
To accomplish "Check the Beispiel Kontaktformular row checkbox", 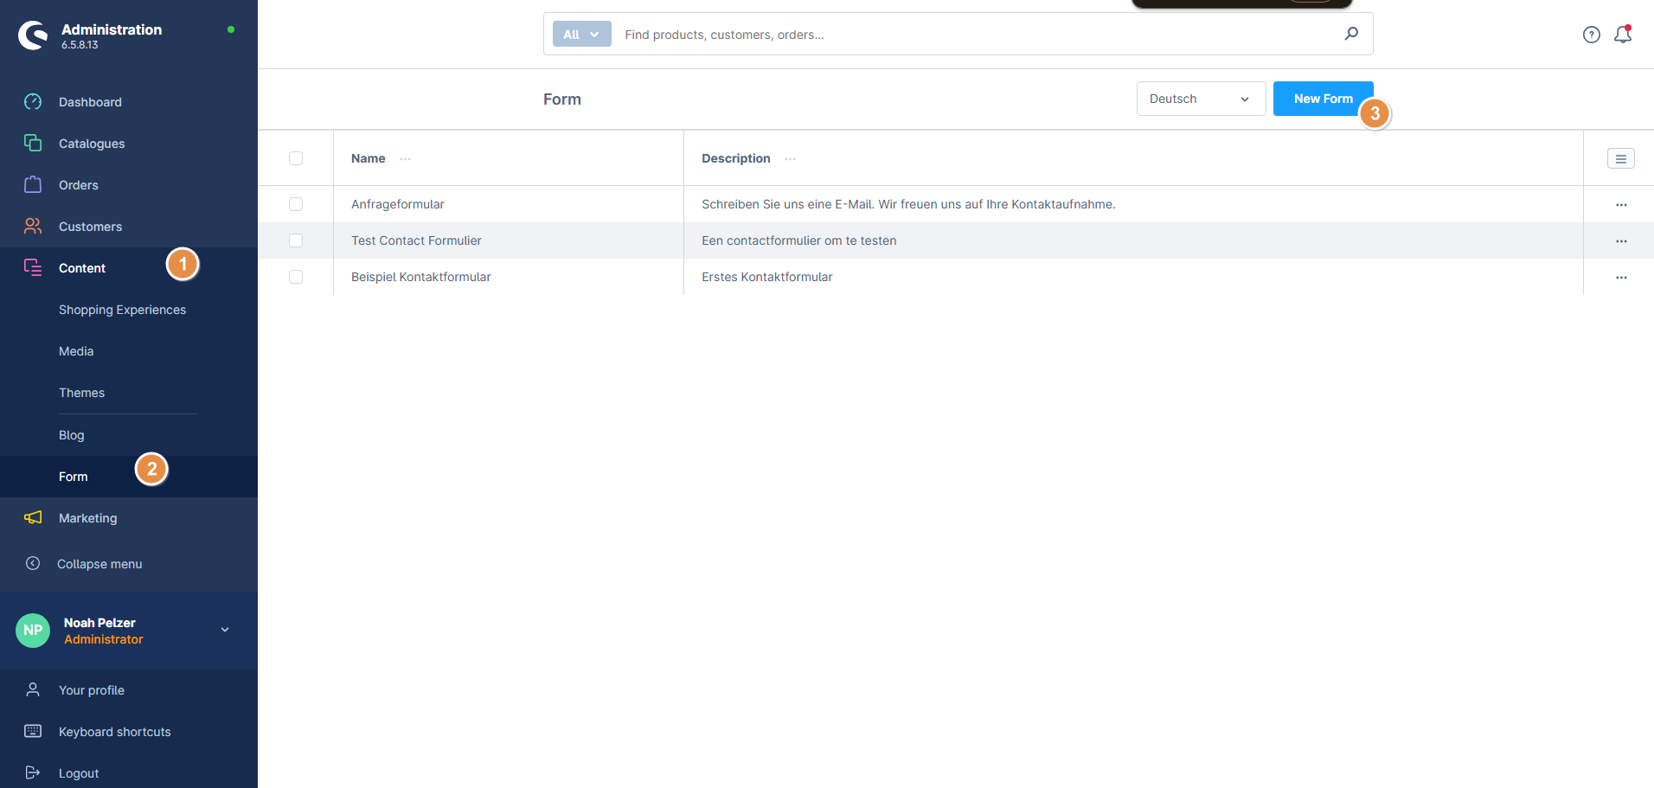I will 296,277.
